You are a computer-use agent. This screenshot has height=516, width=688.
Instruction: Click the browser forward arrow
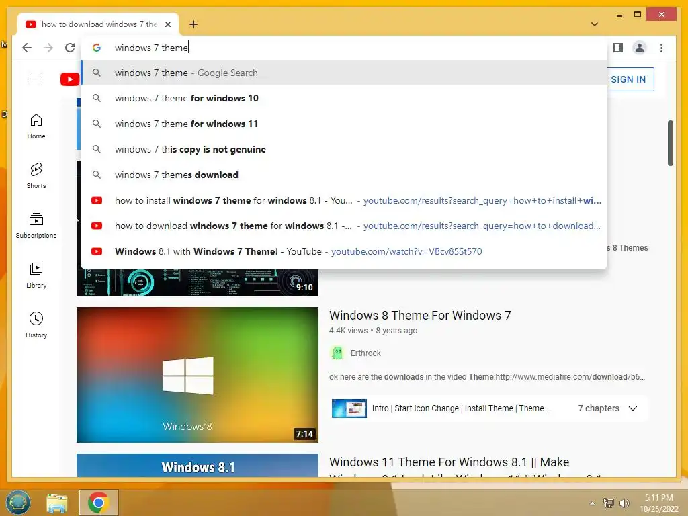coord(48,48)
